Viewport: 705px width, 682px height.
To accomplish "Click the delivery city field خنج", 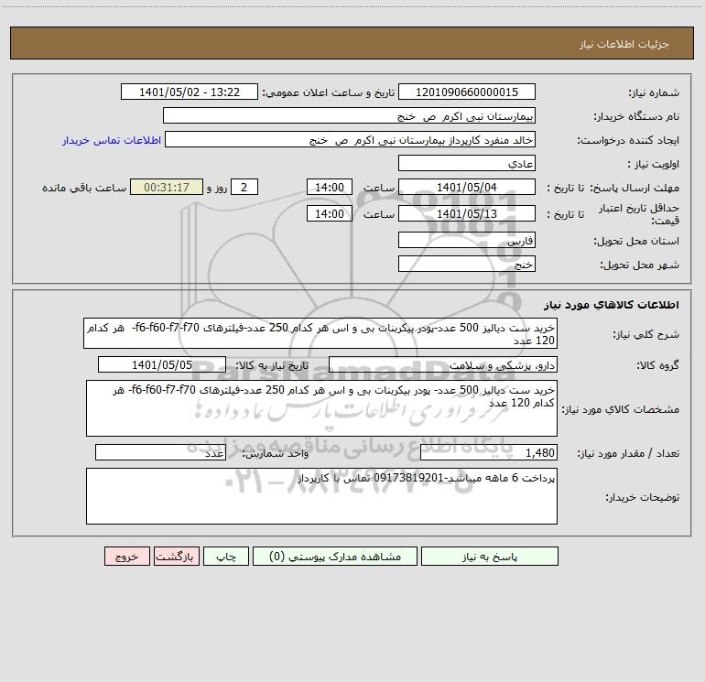I will click(467, 264).
